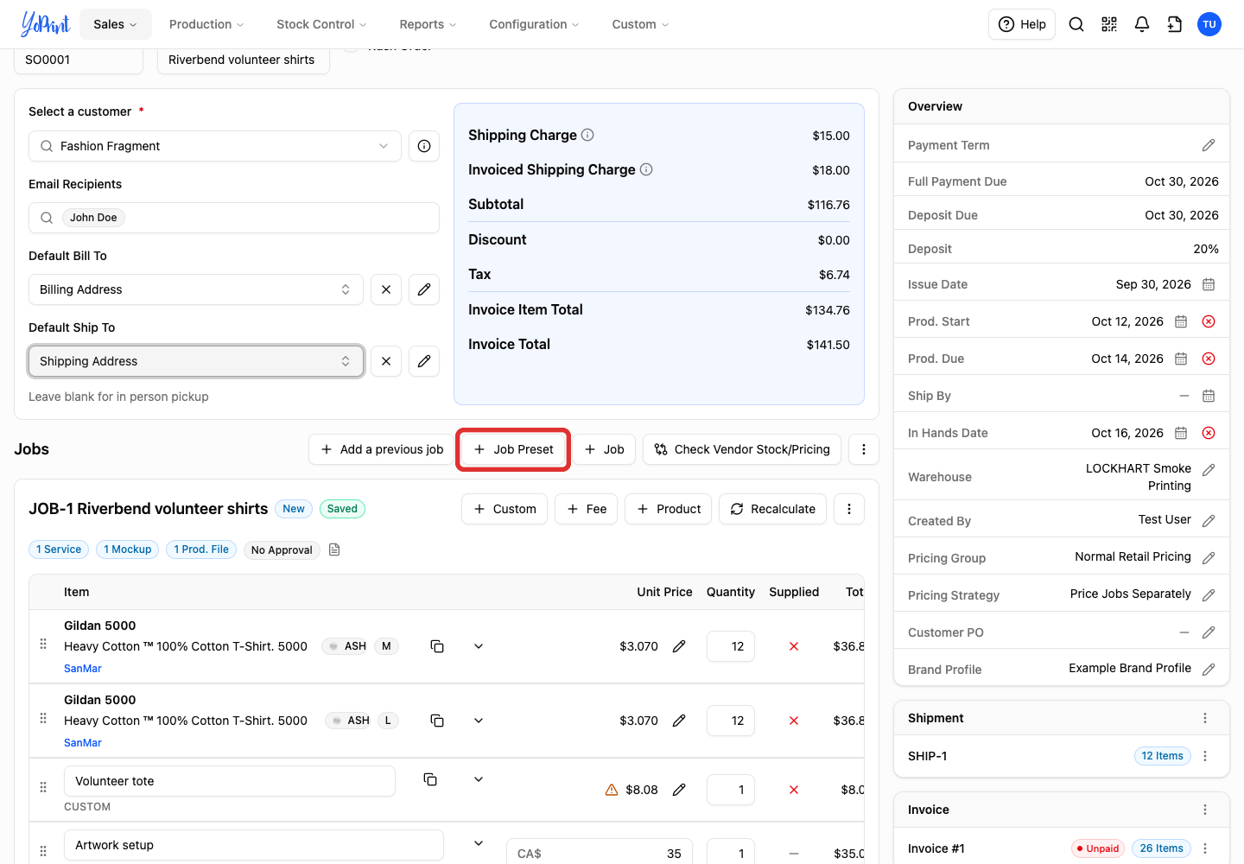This screenshot has height=864, width=1244.
Task: Expand the Gildan 5000 size L row
Action: (x=479, y=721)
